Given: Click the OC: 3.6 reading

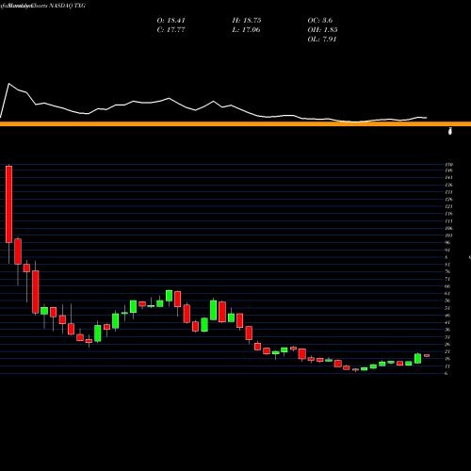Looking at the screenshot, I should (x=320, y=21).
